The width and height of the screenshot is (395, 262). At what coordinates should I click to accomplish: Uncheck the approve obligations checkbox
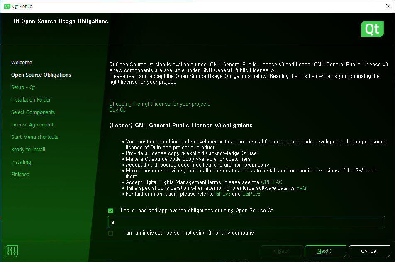(x=111, y=211)
